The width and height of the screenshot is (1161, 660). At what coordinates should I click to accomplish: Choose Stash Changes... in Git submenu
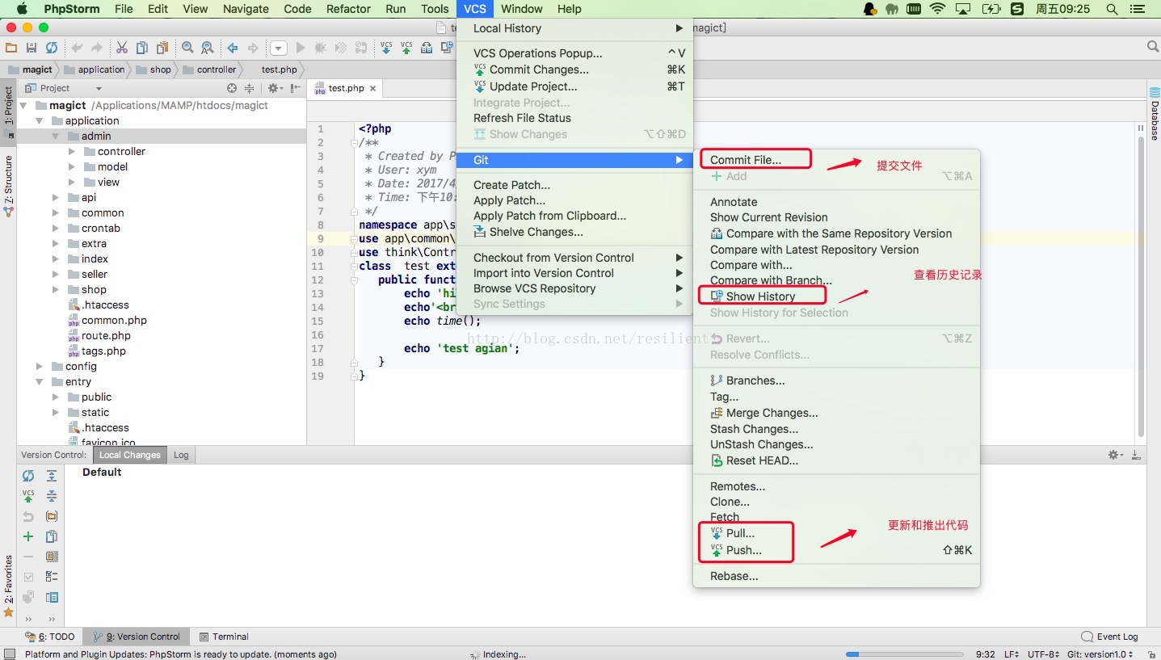coord(754,429)
